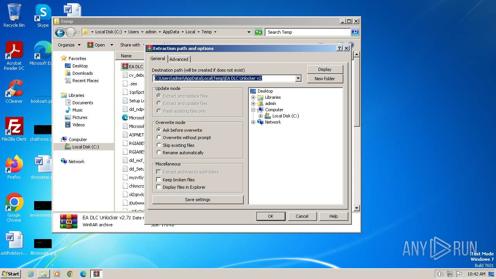Click Cancel in extraction dialog
496x279 pixels.
302,216
